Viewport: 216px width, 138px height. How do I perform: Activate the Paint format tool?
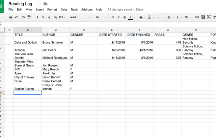29,17
